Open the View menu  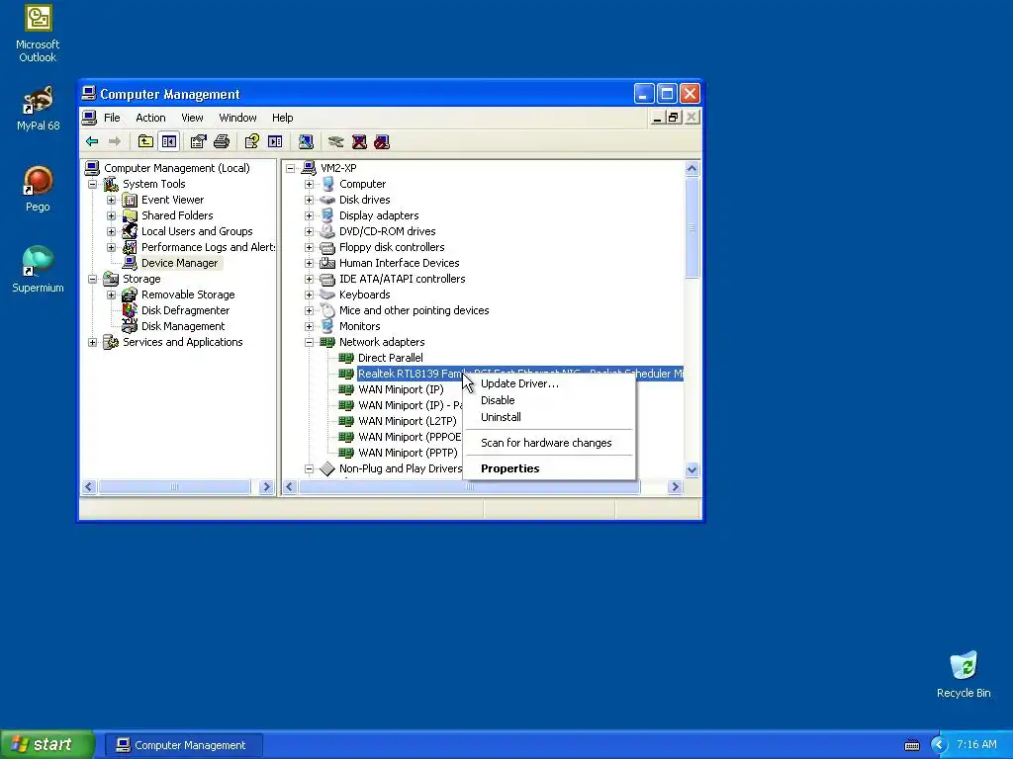pos(192,118)
